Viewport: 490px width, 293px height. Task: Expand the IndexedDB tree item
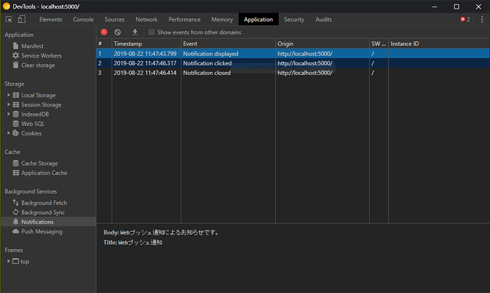tap(9, 114)
